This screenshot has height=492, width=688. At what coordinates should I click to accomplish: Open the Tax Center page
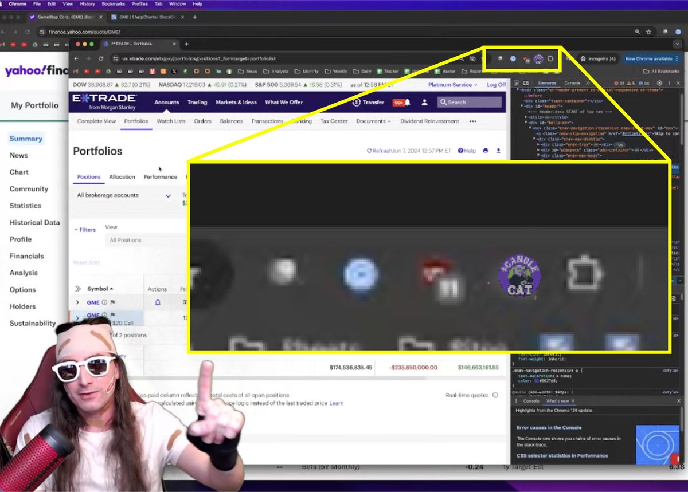[x=334, y=121]
